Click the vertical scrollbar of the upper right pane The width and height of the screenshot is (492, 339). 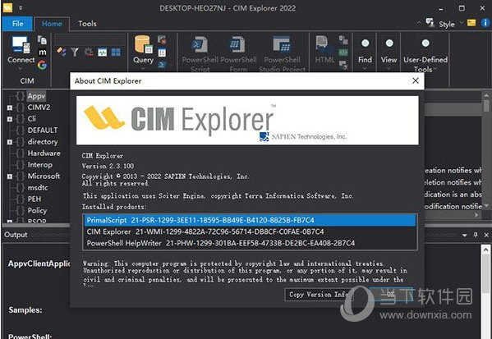(x=486, y=150)
